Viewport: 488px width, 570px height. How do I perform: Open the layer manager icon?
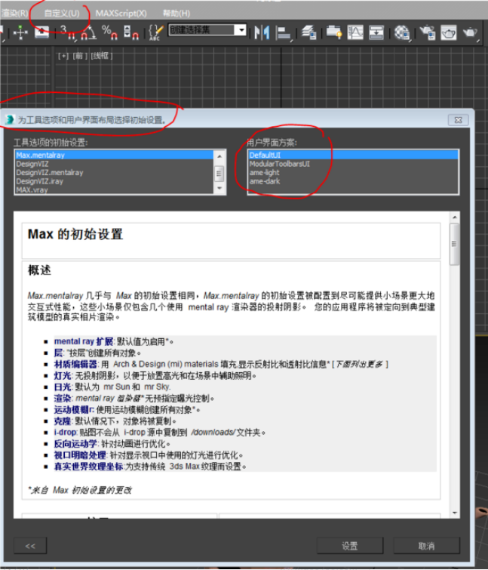point(308,32)
